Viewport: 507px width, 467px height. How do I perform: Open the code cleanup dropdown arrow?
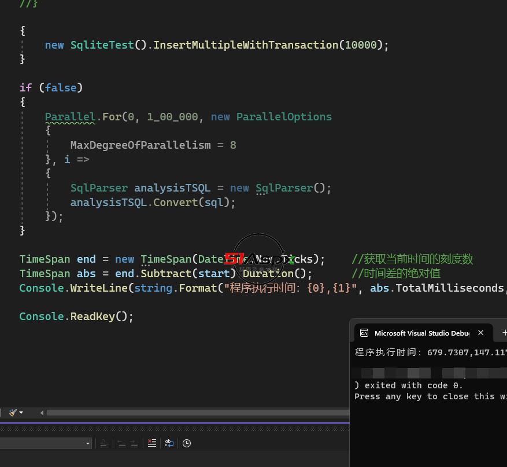pyautogui.click(x=21, y=413)
